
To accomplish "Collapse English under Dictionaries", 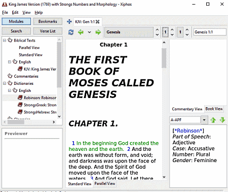I will (x=10, y=90).
